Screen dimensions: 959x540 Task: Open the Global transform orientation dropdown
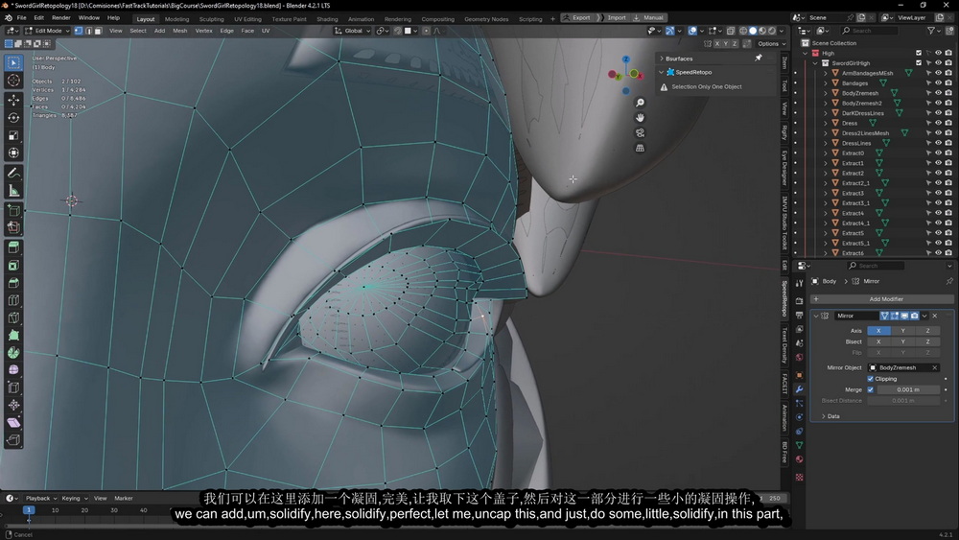[353, 31]
